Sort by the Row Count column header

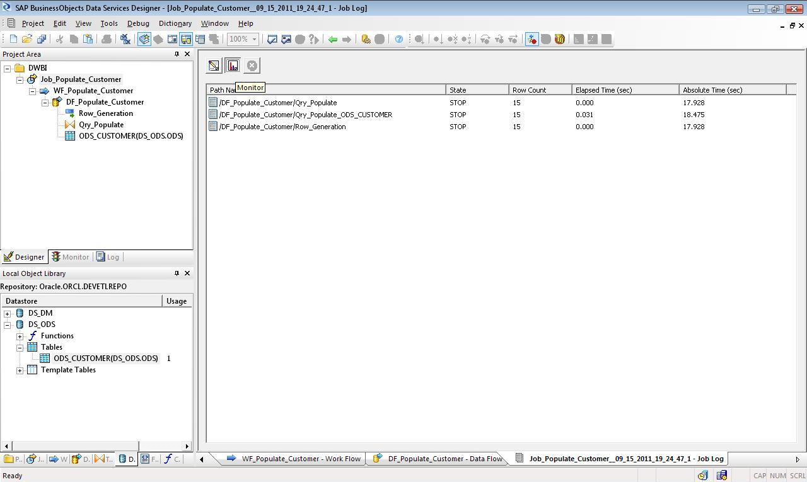click(x=540, y=90)
